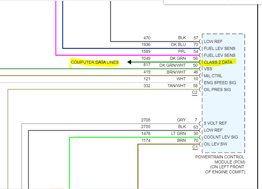Select the TAN/WHT wire color label
The image size is (262, 189).
[177, 86]
